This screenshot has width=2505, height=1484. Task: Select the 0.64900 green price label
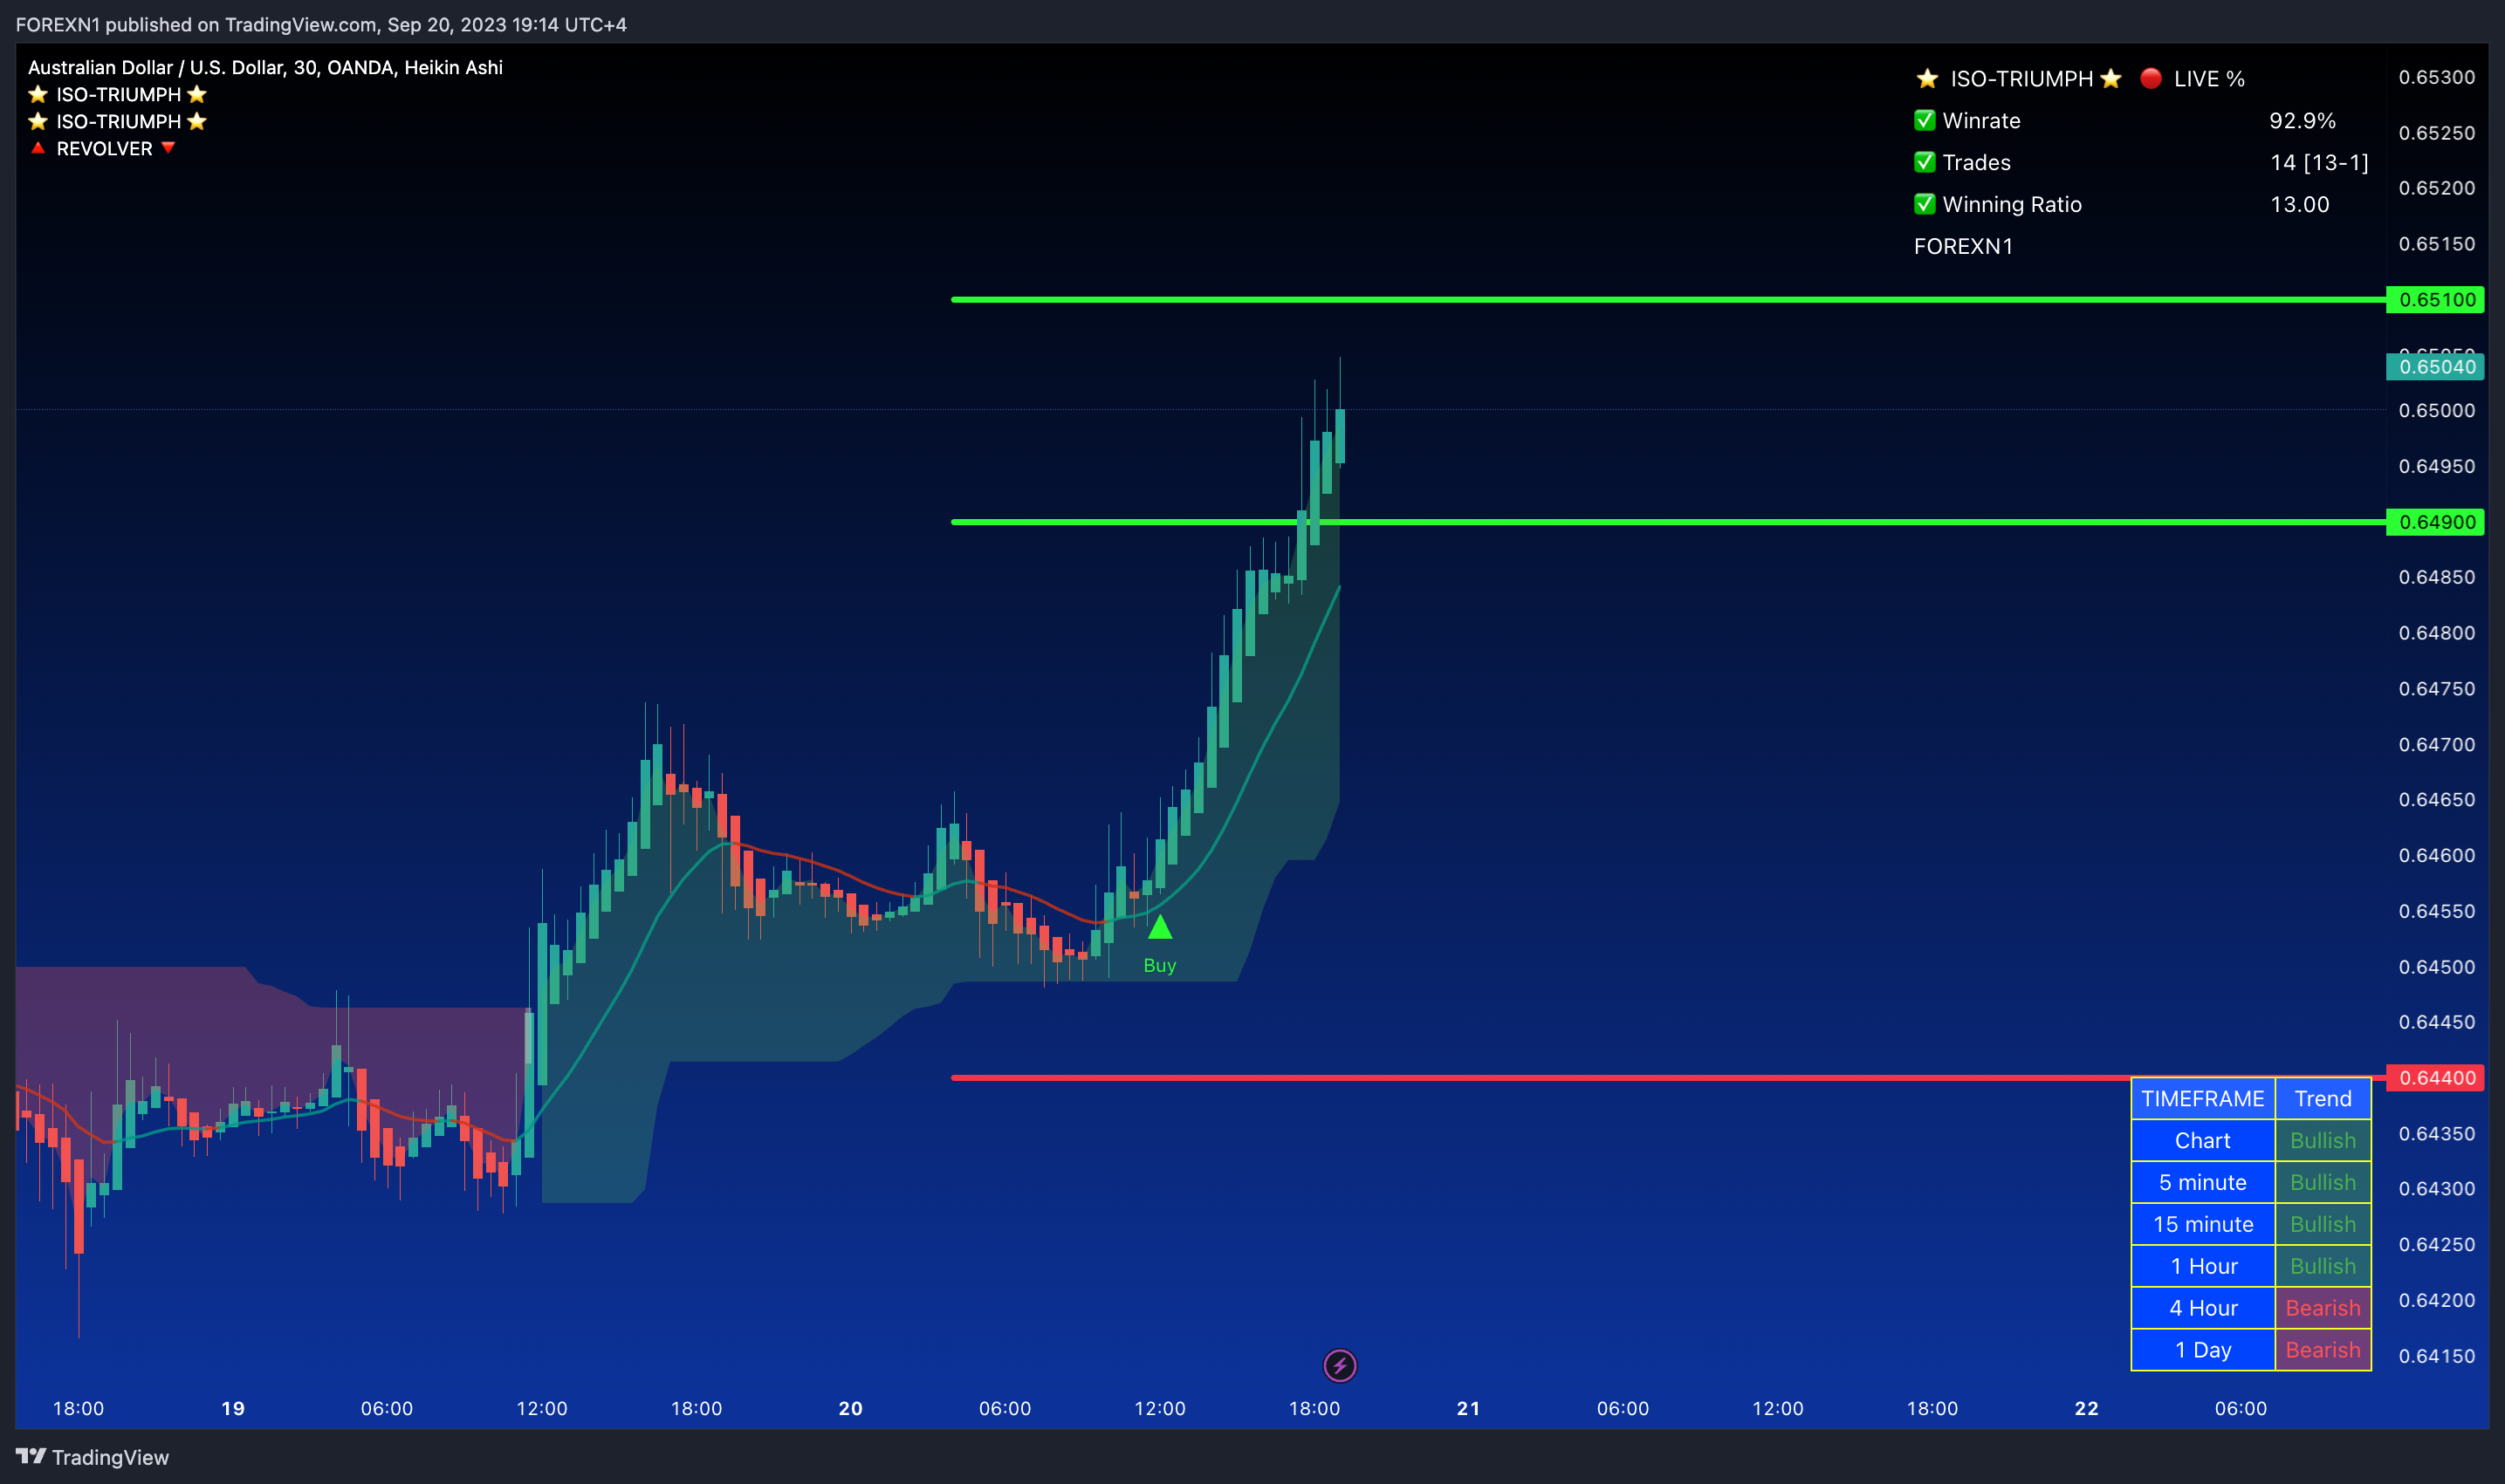pyautogui.click(x=2435, y=522)
